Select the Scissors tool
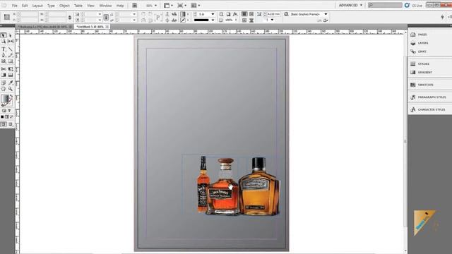452x254 pixels. pos(4,69)
